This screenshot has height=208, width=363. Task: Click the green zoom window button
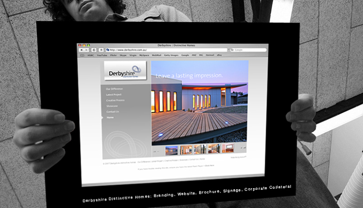88,45
